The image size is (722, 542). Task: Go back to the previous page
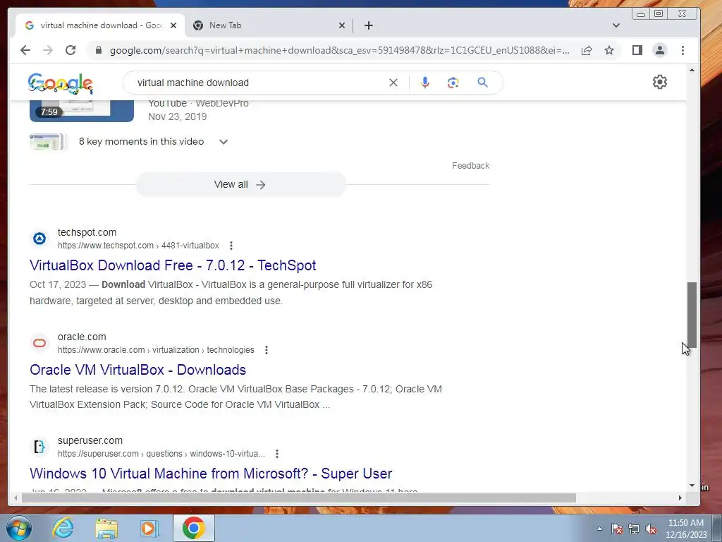tap(25, 50)
